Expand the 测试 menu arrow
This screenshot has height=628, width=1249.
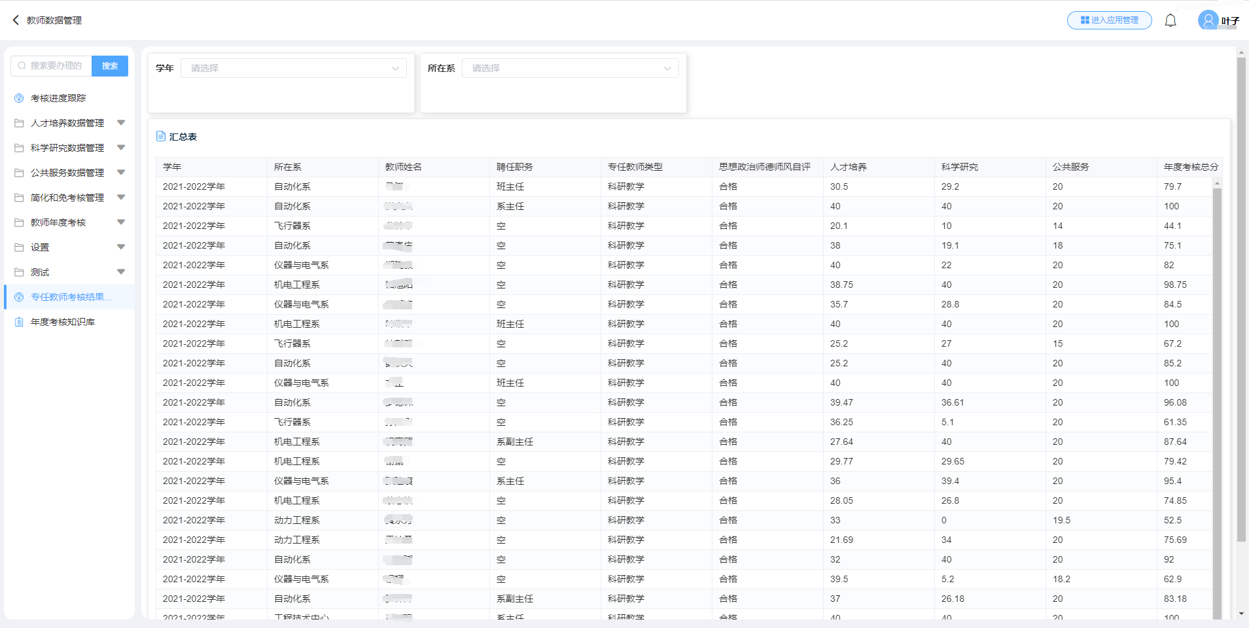click(x=121, y=272)
